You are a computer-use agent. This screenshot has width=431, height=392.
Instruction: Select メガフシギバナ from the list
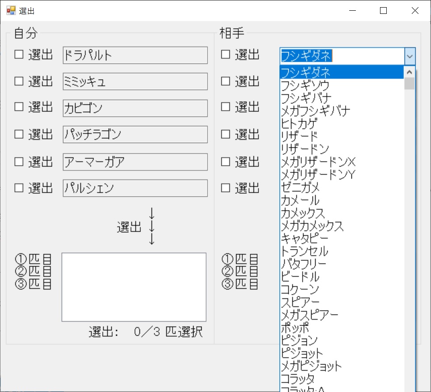point(342,111)
